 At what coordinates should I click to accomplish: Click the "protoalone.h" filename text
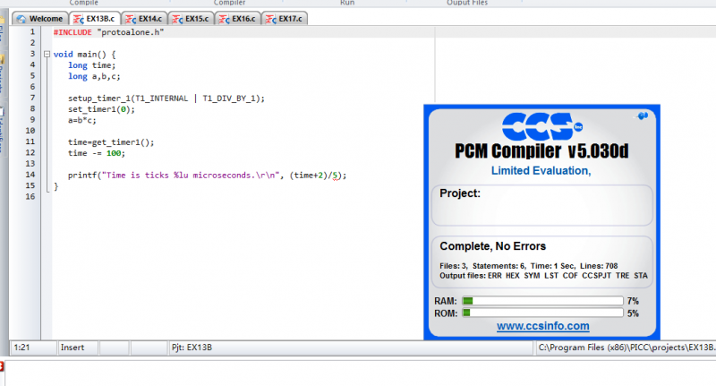(x=130, y=32)
